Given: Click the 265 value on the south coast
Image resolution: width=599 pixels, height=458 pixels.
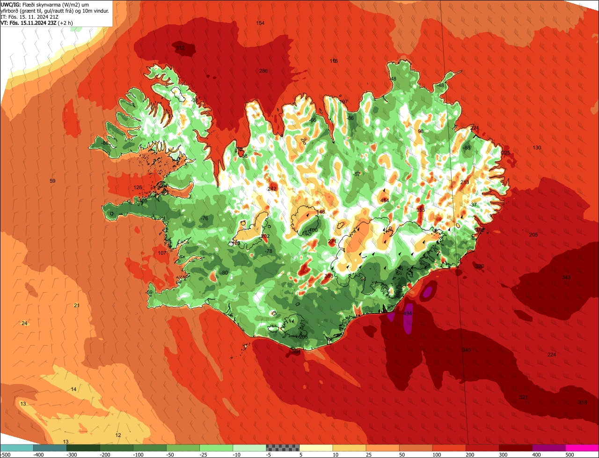Looking at the screenshot, I should pyautogui.click(x=303, y=337).
